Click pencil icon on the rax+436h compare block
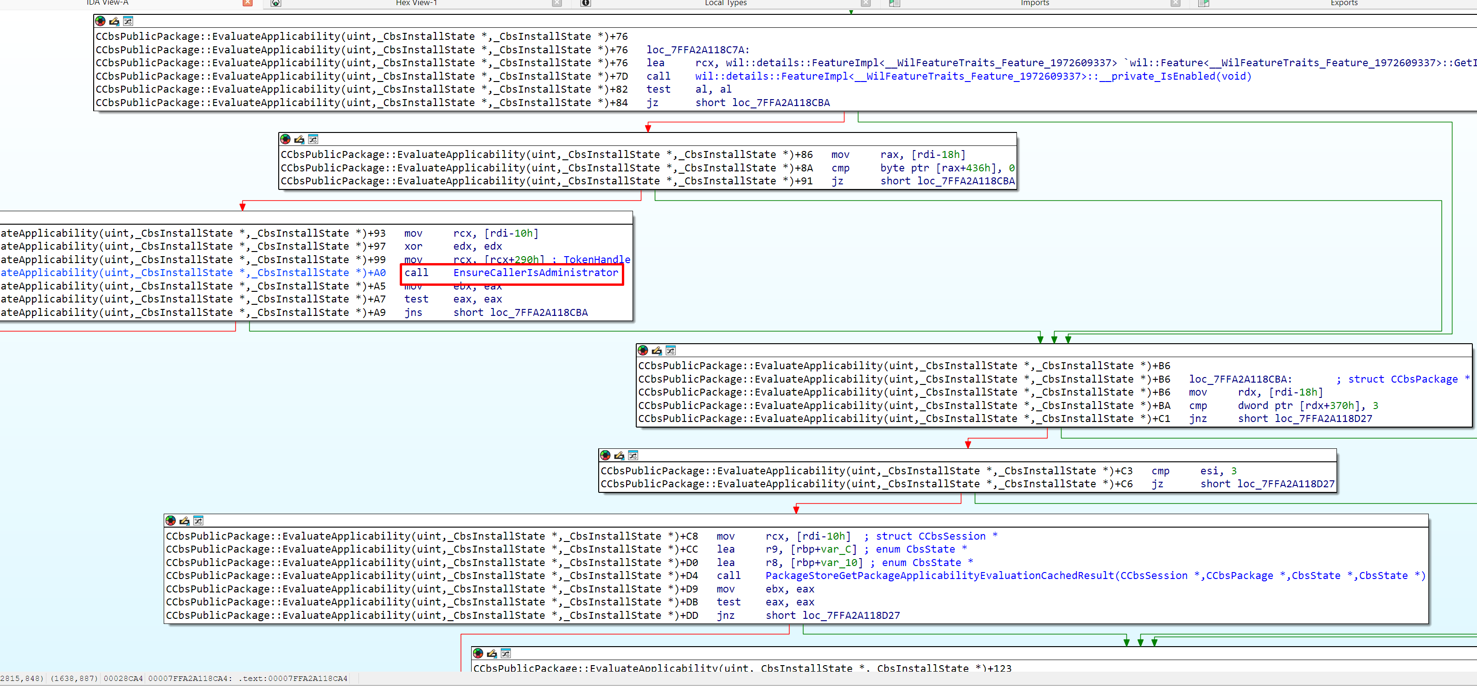Screen dimensions: 1477x686 coord(299,139)
